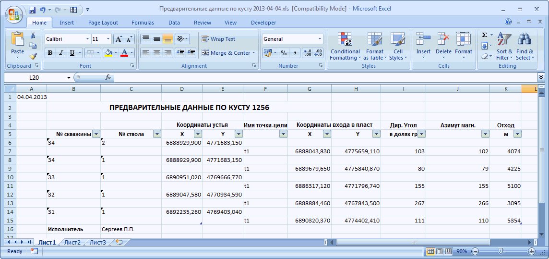Toggle Wrap Text option
549x259 pixels.
point(219,39)
